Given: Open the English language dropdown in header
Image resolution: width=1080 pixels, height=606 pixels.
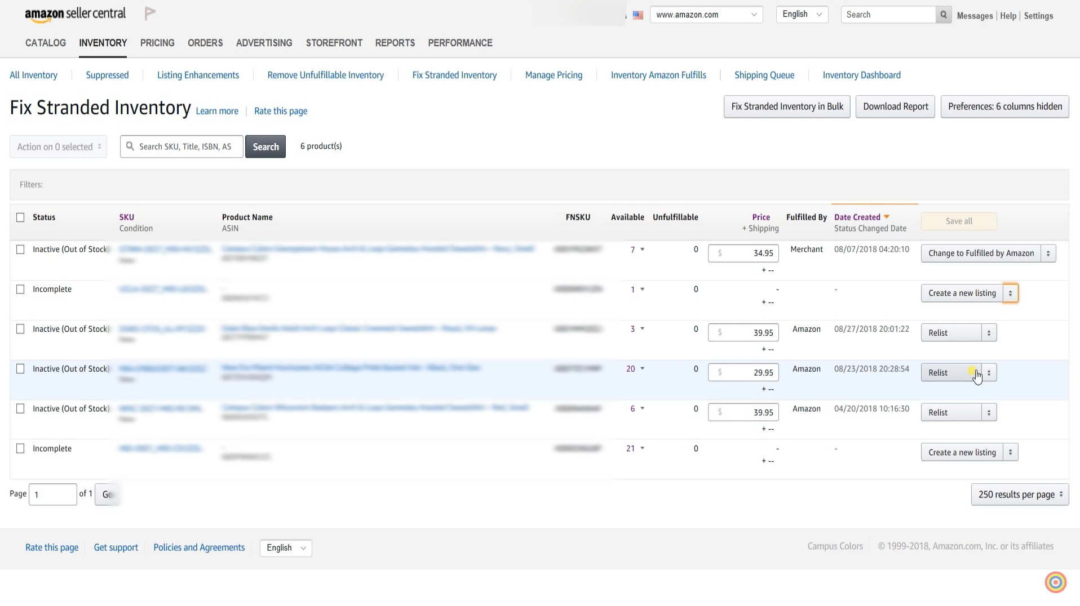Looking at the screenshot, I should pyautogui.click(x=802, y=15).
